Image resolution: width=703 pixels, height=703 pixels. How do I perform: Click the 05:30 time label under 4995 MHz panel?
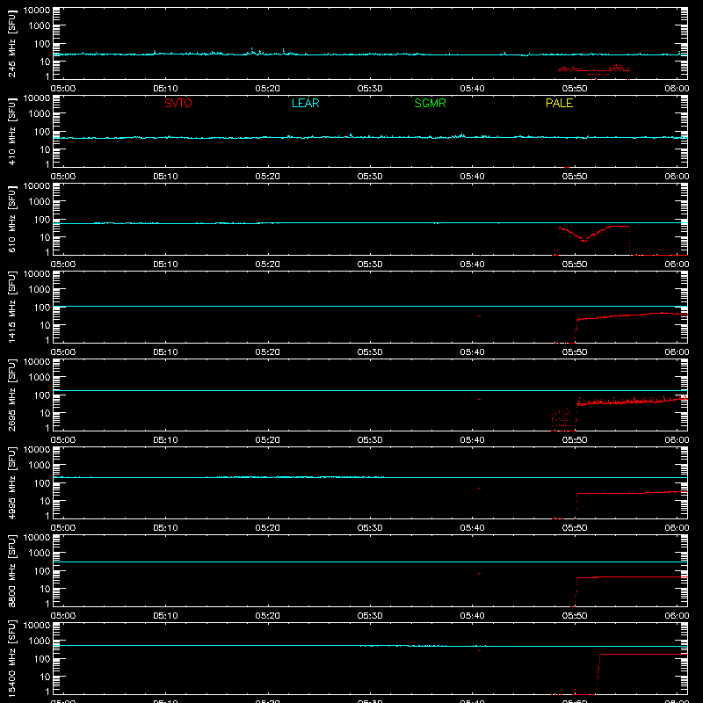click(x=370, y=528)
